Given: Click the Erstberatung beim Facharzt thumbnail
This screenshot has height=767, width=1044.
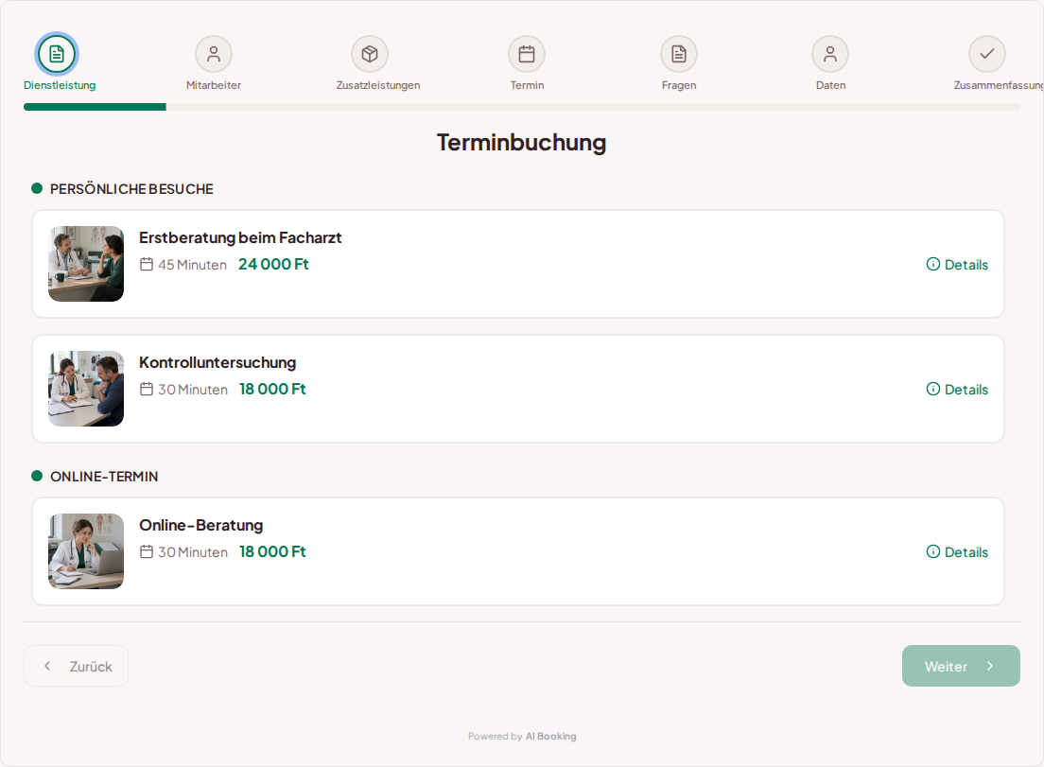Looking at the screenshot, I should [86, 264].
